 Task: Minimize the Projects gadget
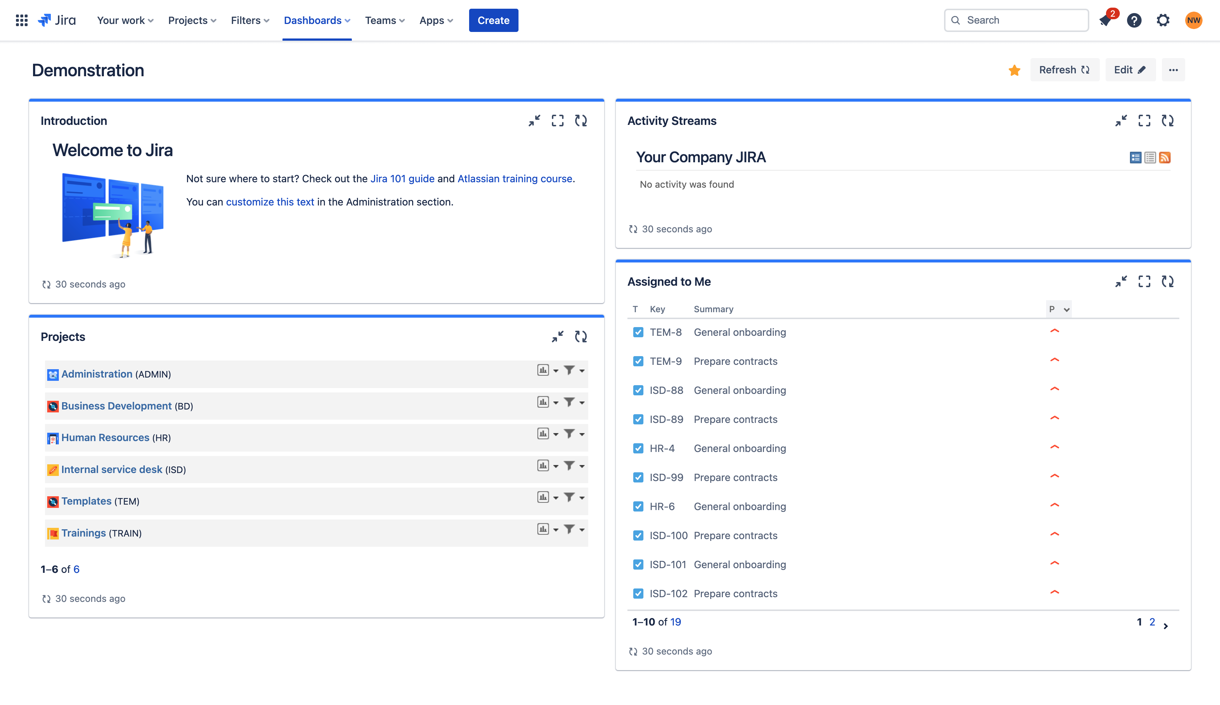click(557, 337)
